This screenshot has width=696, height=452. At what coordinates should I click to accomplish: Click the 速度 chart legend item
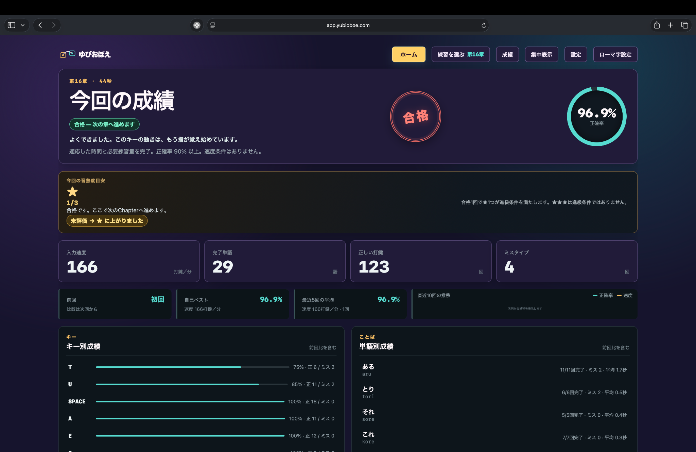coord(625,295)
